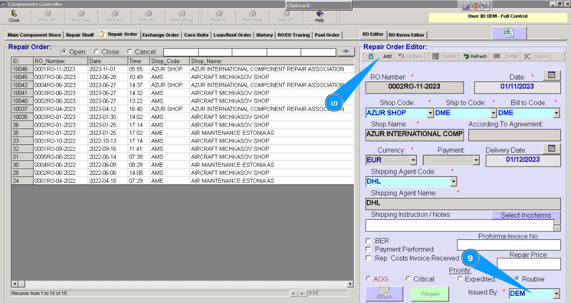Click the Attach button icon
This screenshot has height=303, width=571.
point(384,293)
